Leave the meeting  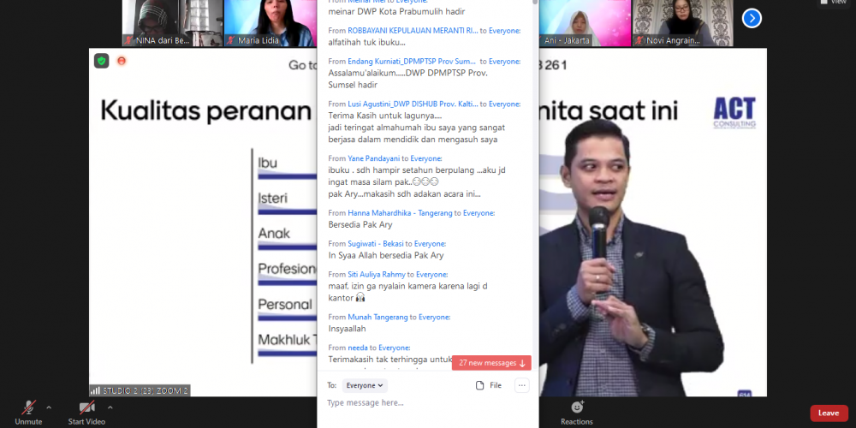tap(828, 413)
